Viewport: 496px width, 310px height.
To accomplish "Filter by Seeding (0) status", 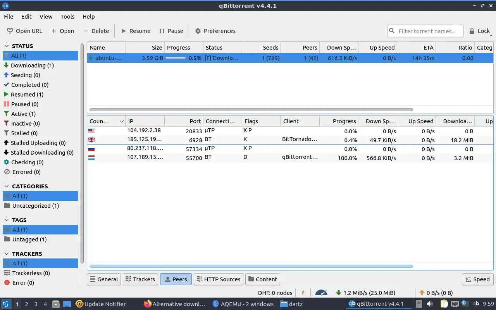I will (x=40, y=75).
